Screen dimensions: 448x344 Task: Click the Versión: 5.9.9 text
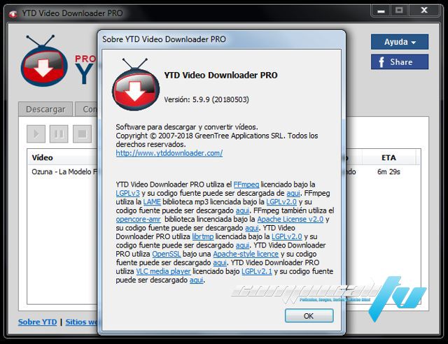(206, 99)
